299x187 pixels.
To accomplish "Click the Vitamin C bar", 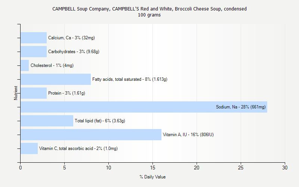I will 29,148.
